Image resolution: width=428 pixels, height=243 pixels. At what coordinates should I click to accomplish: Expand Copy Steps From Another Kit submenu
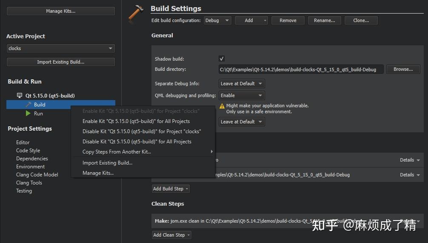(148, 152)
